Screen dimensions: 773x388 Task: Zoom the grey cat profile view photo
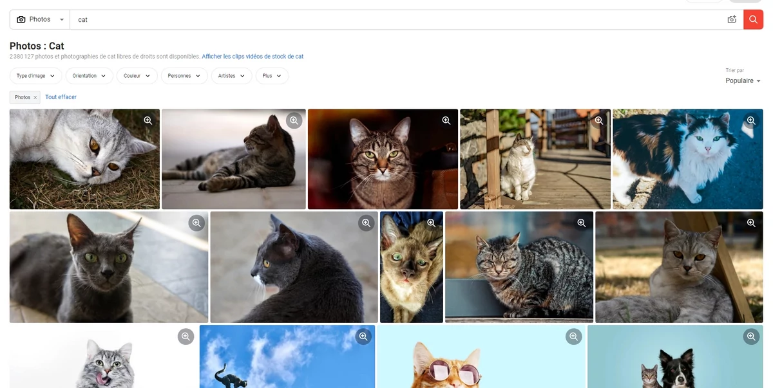pyautogui.click(x=366, y=223)
